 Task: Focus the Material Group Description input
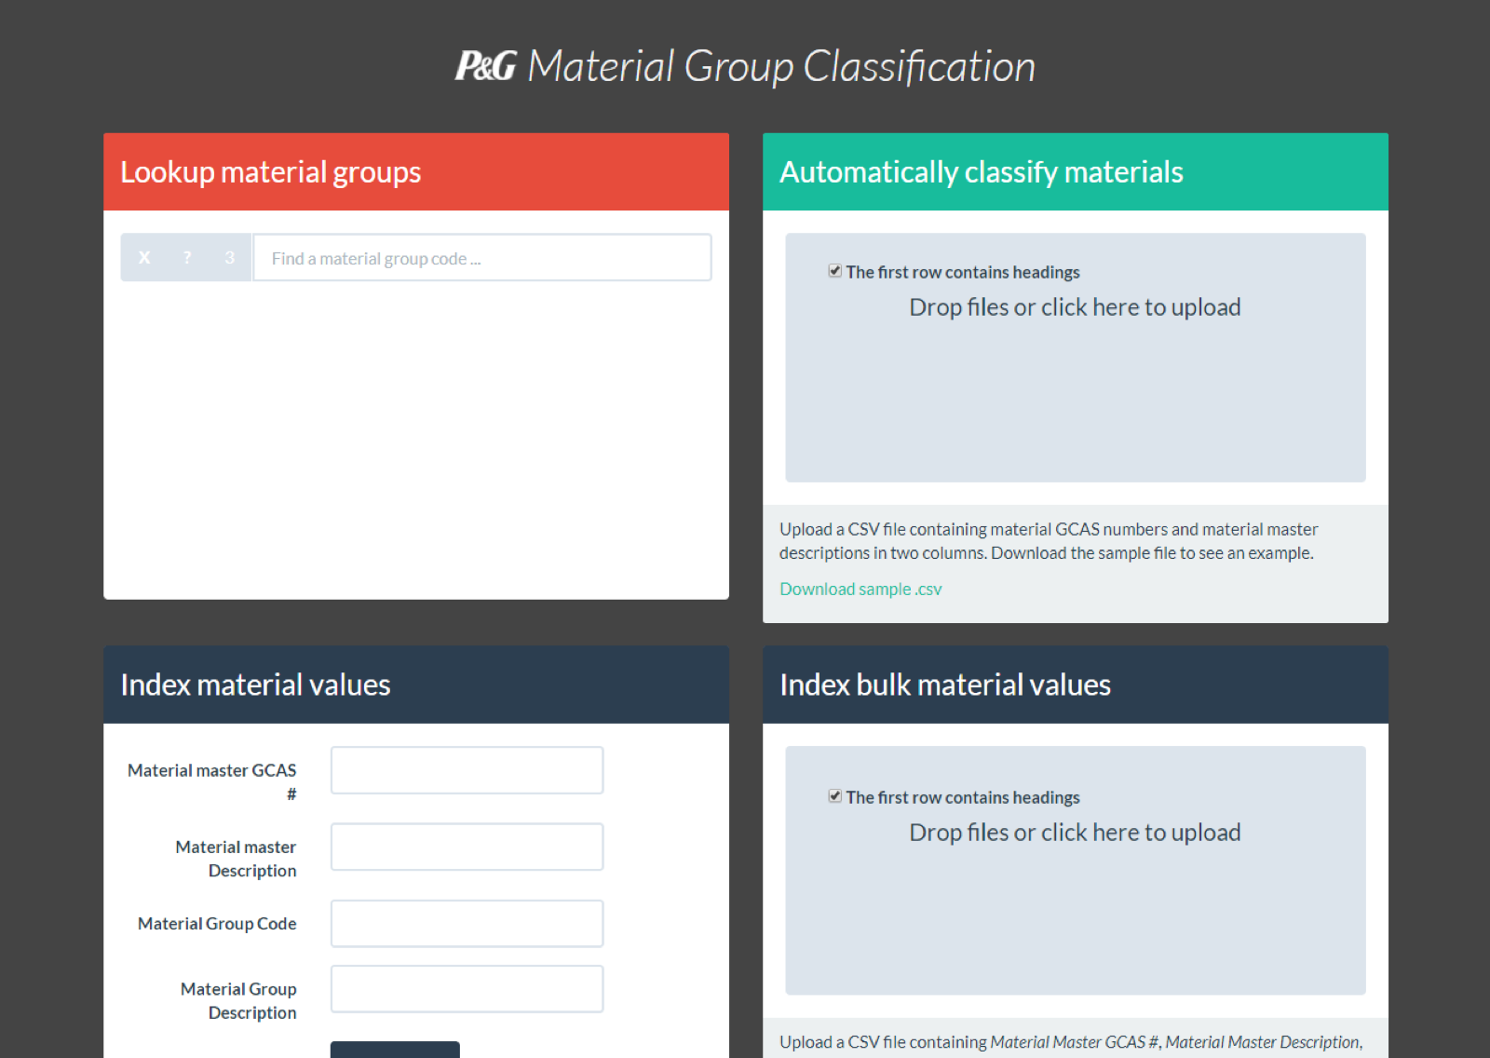(x=467, y=989)
